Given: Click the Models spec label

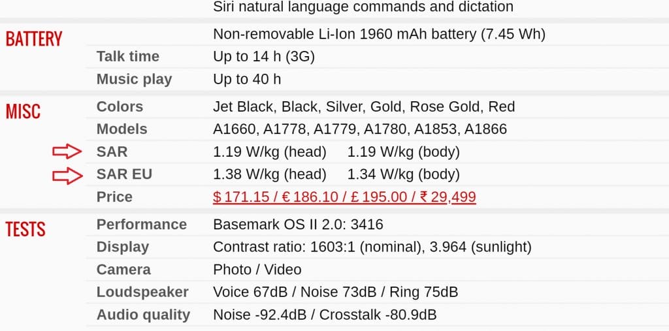Looking at the screenshot, I should (122, 129).
